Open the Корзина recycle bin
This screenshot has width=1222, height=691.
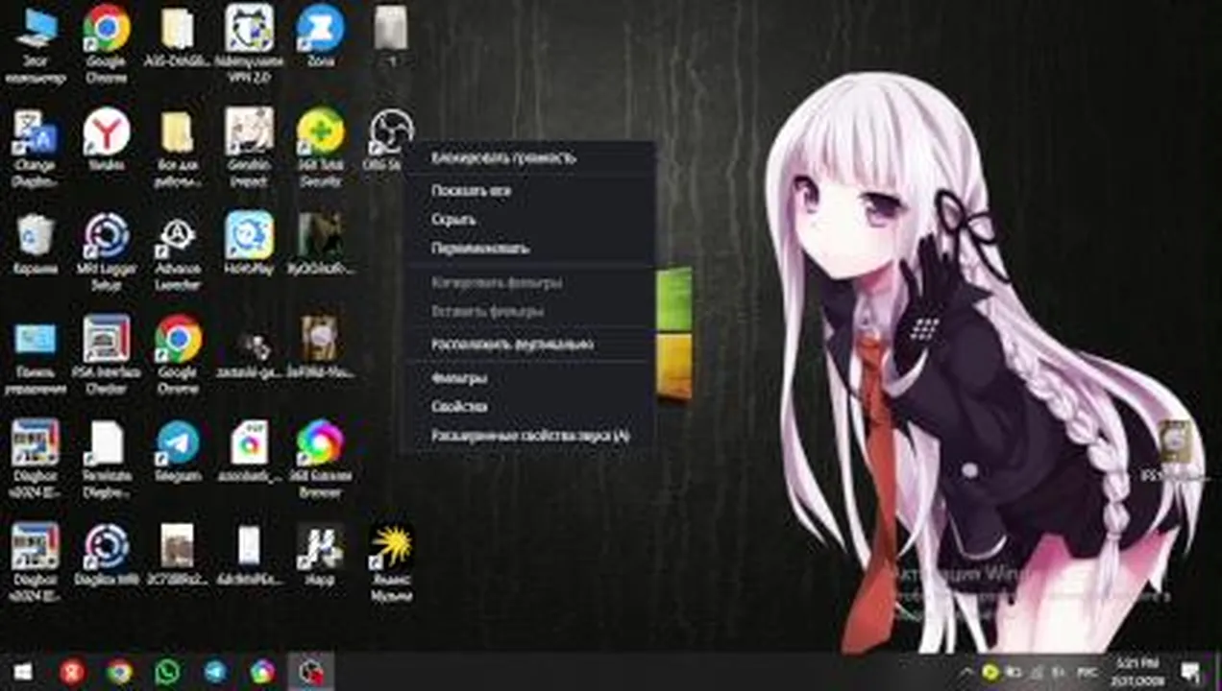[x=36, y=245]
